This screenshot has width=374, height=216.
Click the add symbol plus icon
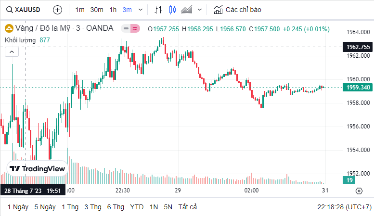(57, 10)
